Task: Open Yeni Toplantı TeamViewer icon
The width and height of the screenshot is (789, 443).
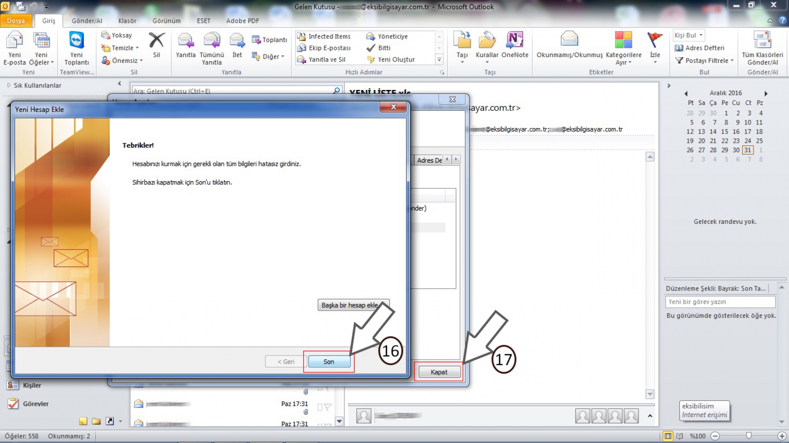Action: tap(76, 41)
